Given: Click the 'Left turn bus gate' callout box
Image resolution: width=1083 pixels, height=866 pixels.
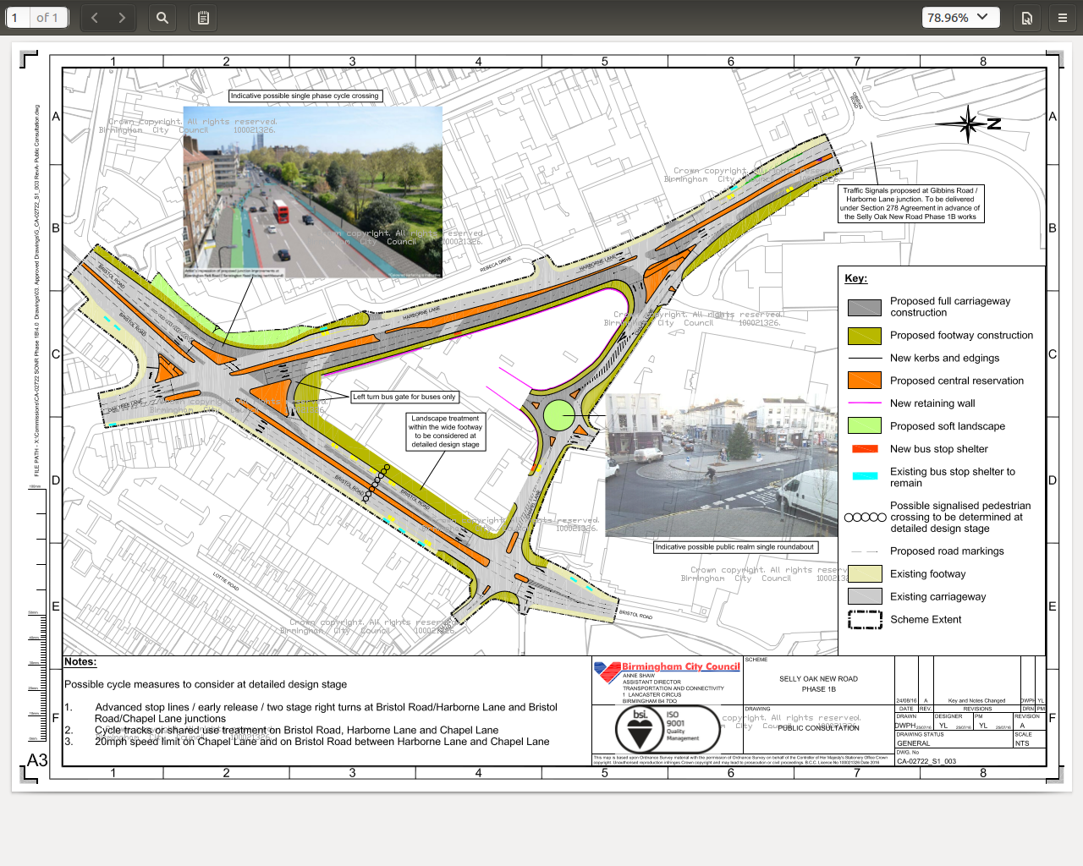Looking at the screenshot, I should (404, 397).
